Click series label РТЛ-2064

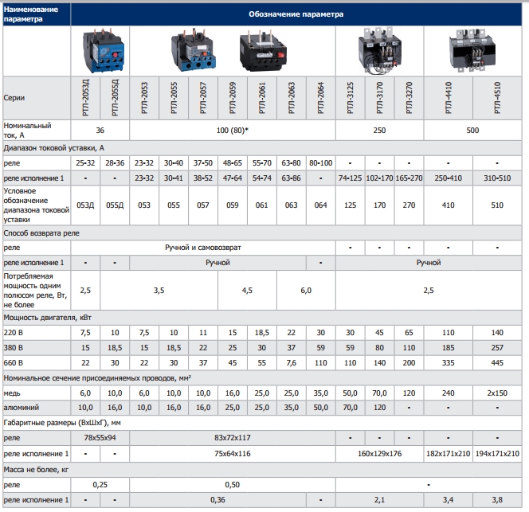pos(321,98)
